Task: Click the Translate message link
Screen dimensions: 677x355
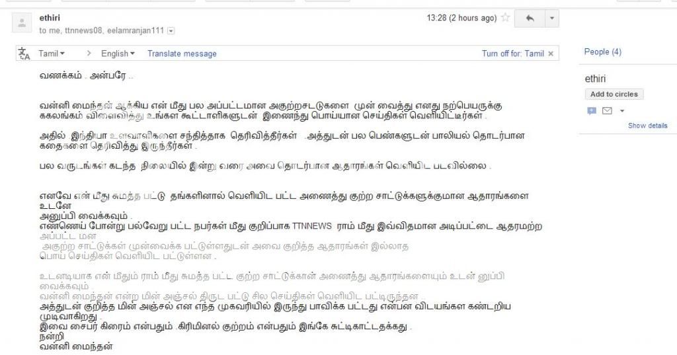Action: 182,54
